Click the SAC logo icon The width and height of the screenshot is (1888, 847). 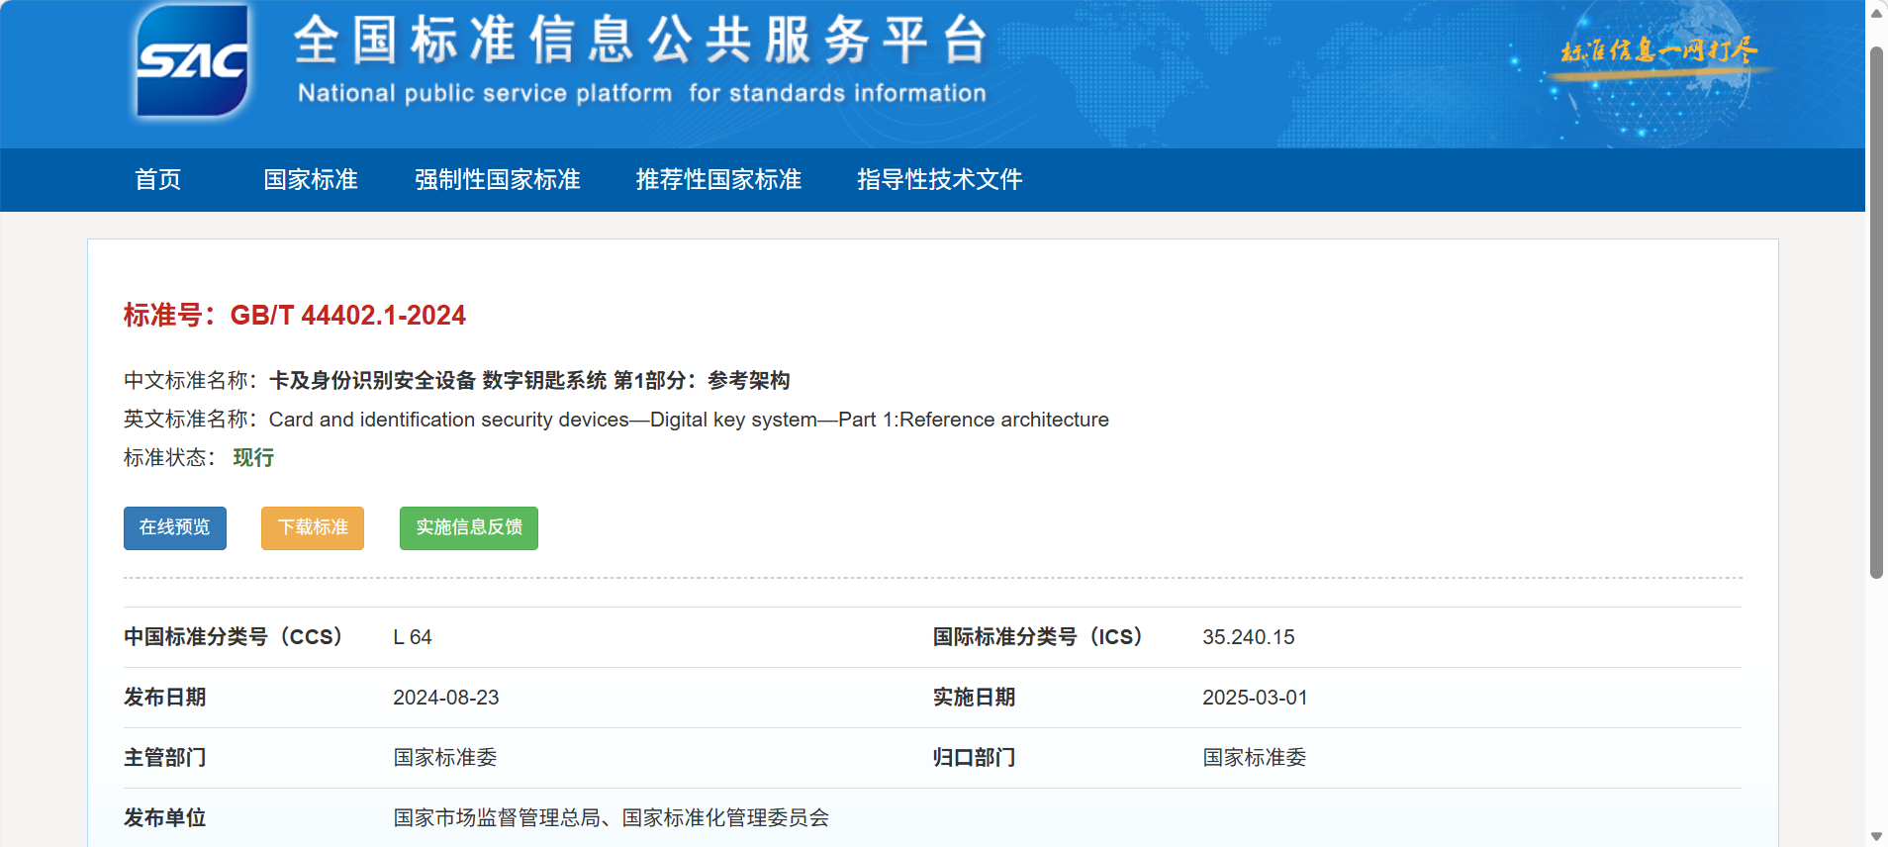pos(192,60)
